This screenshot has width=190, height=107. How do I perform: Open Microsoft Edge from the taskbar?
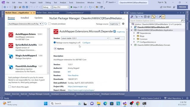click(105, 103)
